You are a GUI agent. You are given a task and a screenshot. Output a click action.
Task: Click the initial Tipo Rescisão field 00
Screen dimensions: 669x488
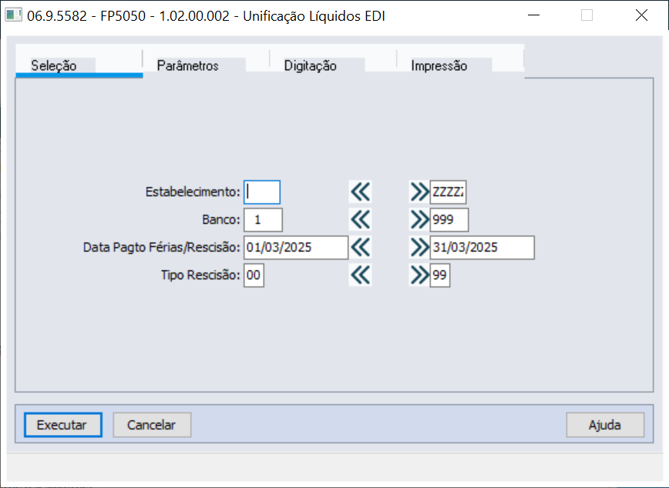click(254, 276)
